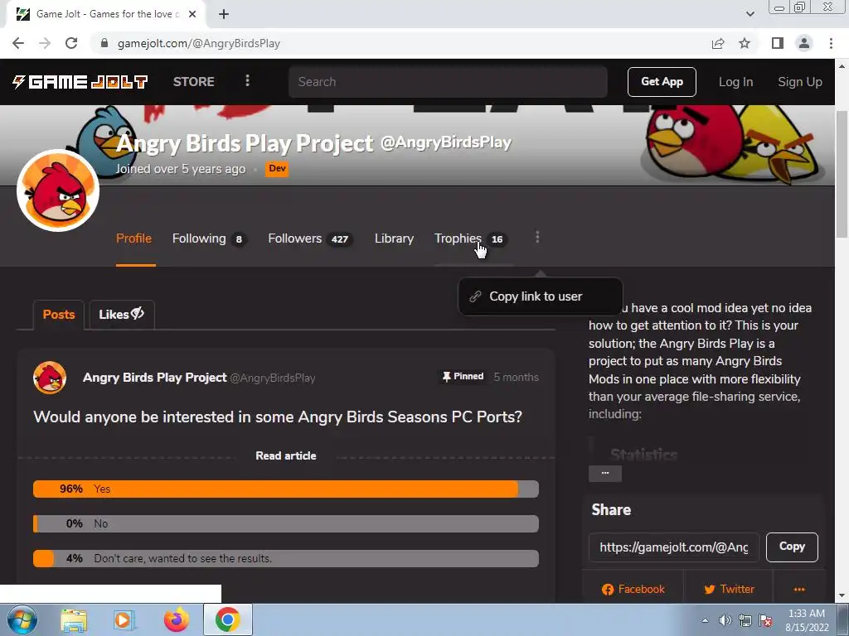849x636 pixels.
Task: Share to Facebook
Action: (x=633, y=589)
